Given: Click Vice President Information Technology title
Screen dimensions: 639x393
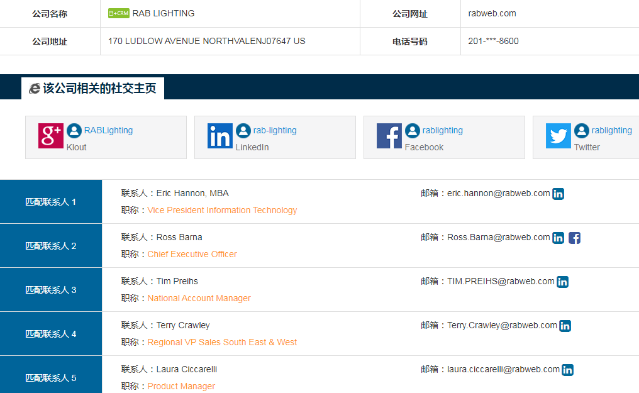Looking at the screenshot, I should (x=222, y=210).
